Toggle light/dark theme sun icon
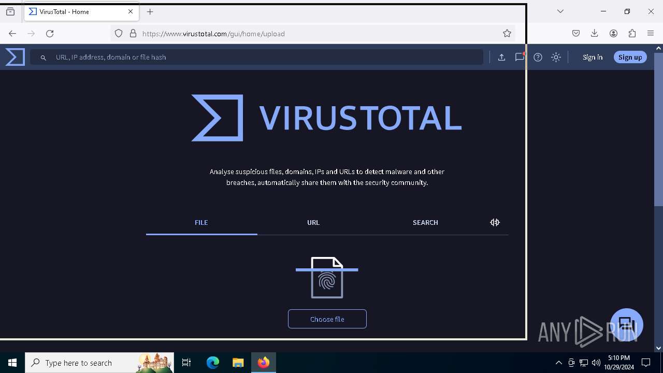 (x=556, y=58)
